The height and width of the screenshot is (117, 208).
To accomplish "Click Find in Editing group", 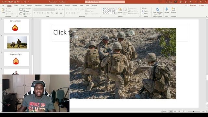I will point(144,8).
